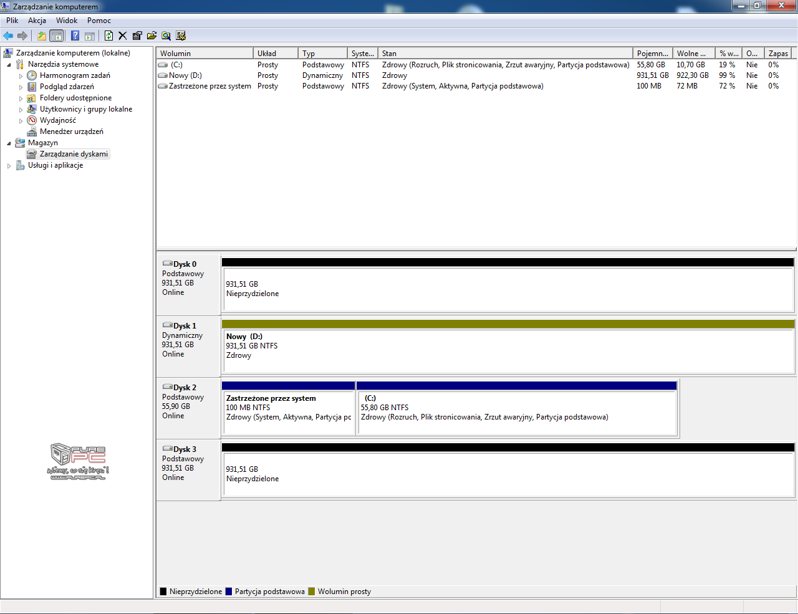Click the open folder toolbar icon
Image resolution: width=798 pixels, height=614 pixels.
(151, 36)
